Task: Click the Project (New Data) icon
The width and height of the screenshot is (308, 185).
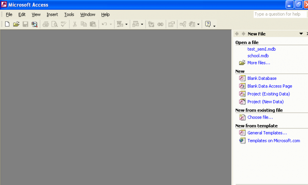Action: coord(242,102)
